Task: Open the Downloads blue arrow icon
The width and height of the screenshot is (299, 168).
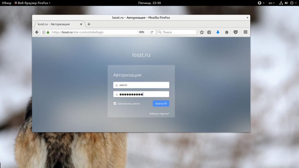Action: [218, 32]
